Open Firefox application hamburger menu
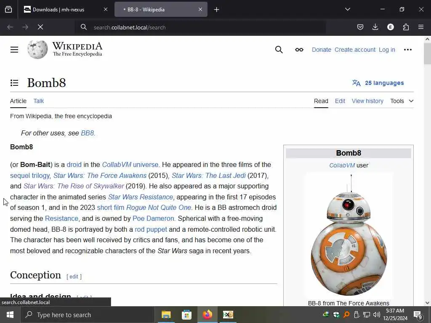Viewport: 431px width, 323px height. (421, 27)
